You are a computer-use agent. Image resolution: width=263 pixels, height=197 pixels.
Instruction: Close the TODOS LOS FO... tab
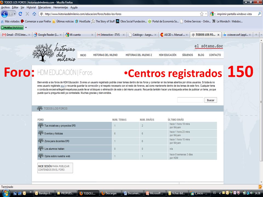click(x=218, y=35)
